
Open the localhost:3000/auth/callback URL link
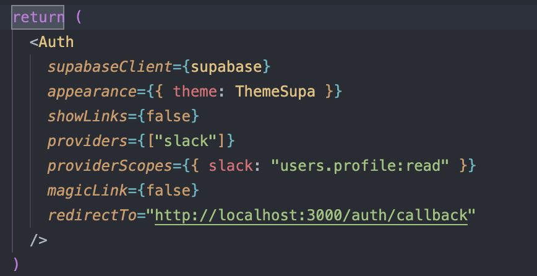311,216
